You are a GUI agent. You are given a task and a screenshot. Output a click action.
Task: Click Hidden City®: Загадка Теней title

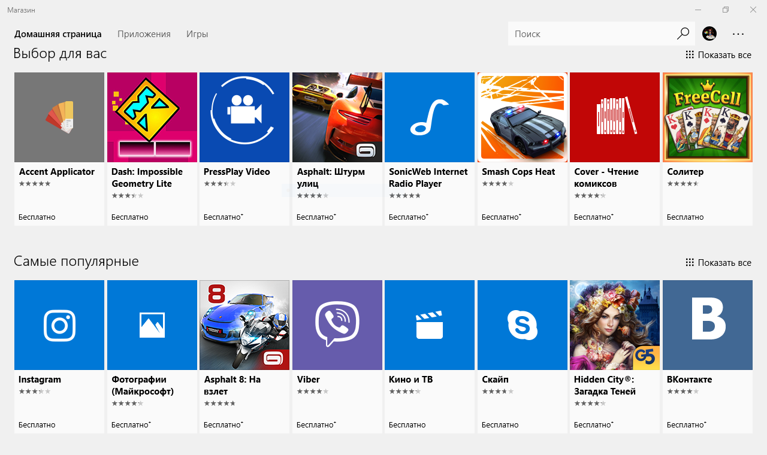(x=605, y=386)
